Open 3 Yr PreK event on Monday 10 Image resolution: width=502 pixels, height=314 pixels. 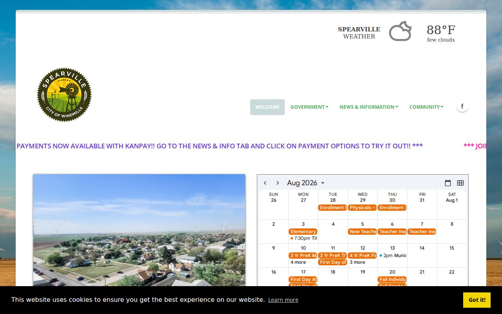(303, 256)
